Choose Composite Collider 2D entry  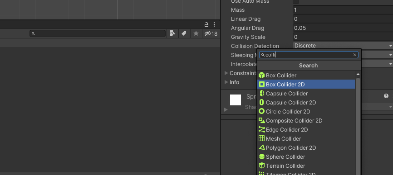coord(306,121)
